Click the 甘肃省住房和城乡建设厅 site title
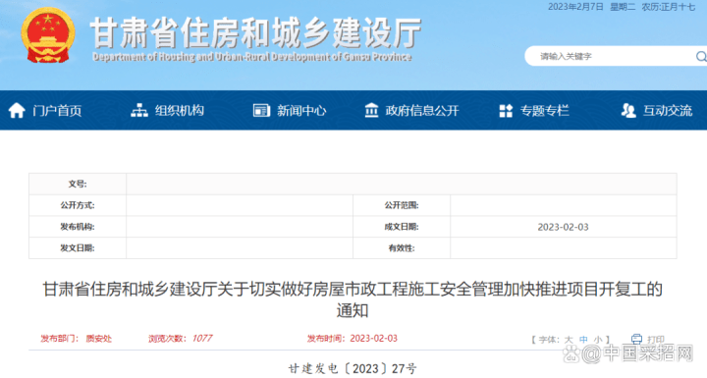 pos(256,33)
